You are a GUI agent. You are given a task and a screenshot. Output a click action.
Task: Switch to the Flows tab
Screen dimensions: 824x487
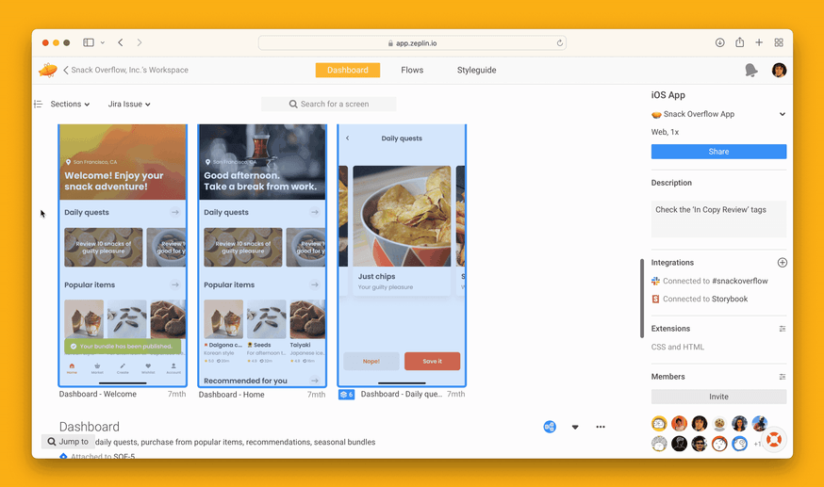[x=412, y=70]
